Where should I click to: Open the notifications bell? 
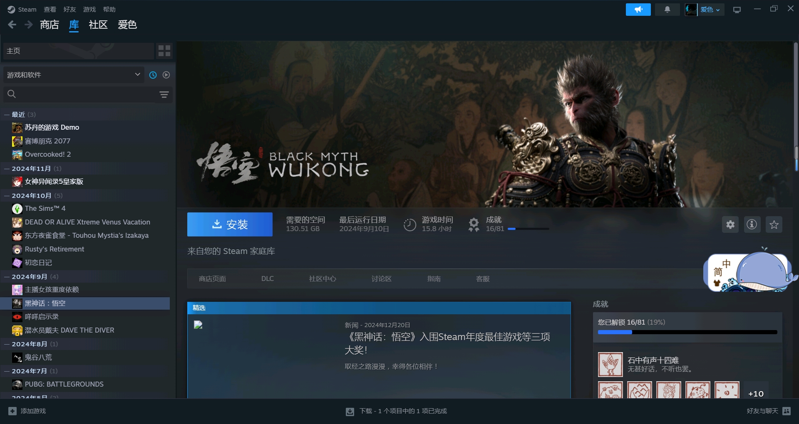[667, 9]
